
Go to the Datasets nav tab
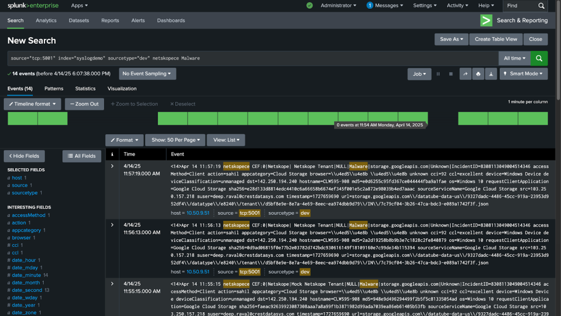coord(79,20)
